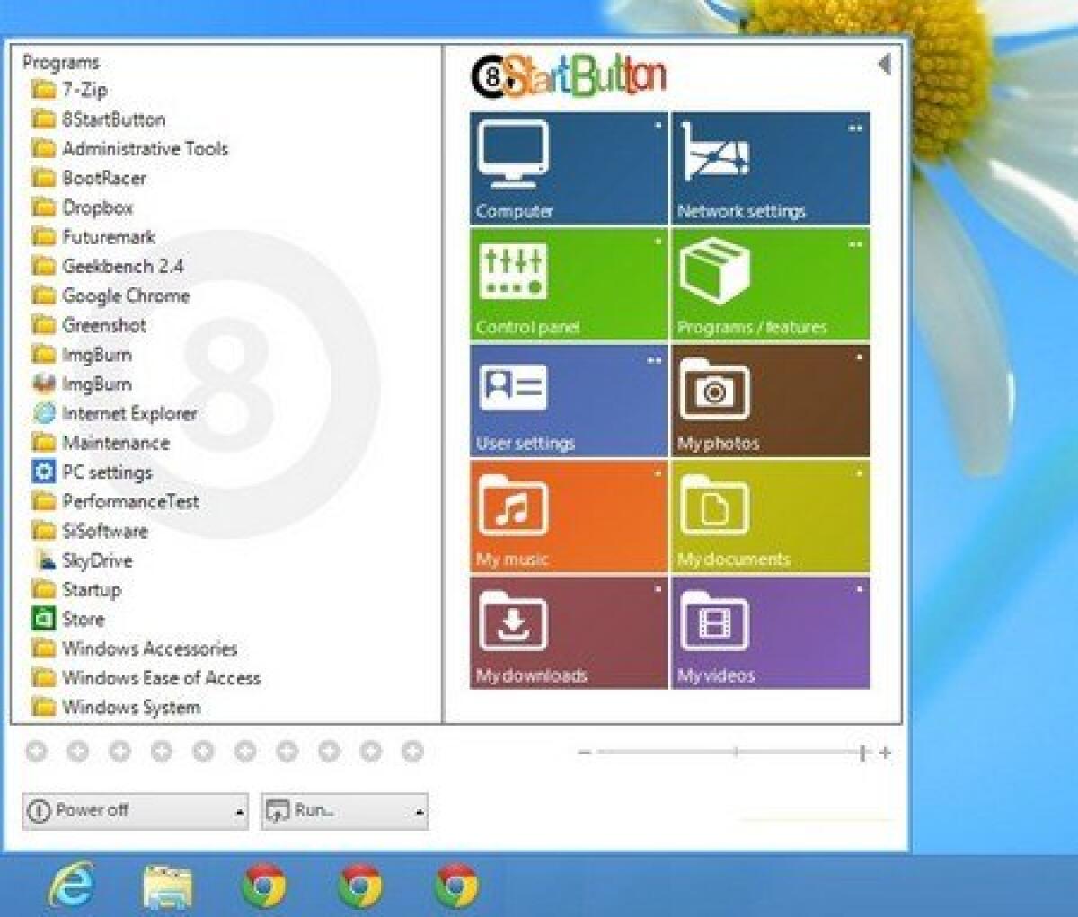This screenshot has width=1078, height=917.
Task: Open the Windows Accessories folder
Action: coord(149,648)
